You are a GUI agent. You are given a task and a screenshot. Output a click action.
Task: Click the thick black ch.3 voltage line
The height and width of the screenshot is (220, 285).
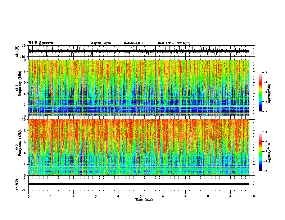(x=139, y=184)
